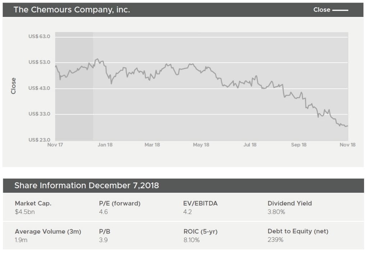368x253 pixels.
Task: Click the Share Information December 7,2018 header
Action: 87,185
